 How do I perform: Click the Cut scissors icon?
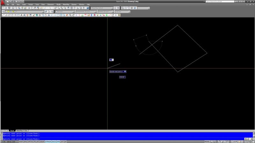coord(29,8)
